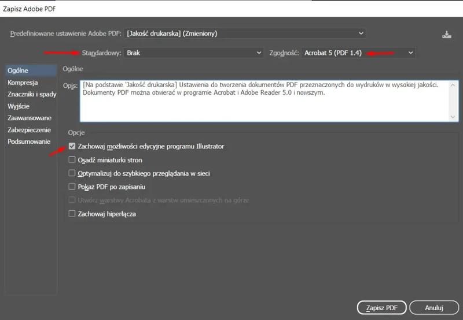Click the Zapisz PDF button
Viewport: 463px width, 320px height.
[381, 307]
